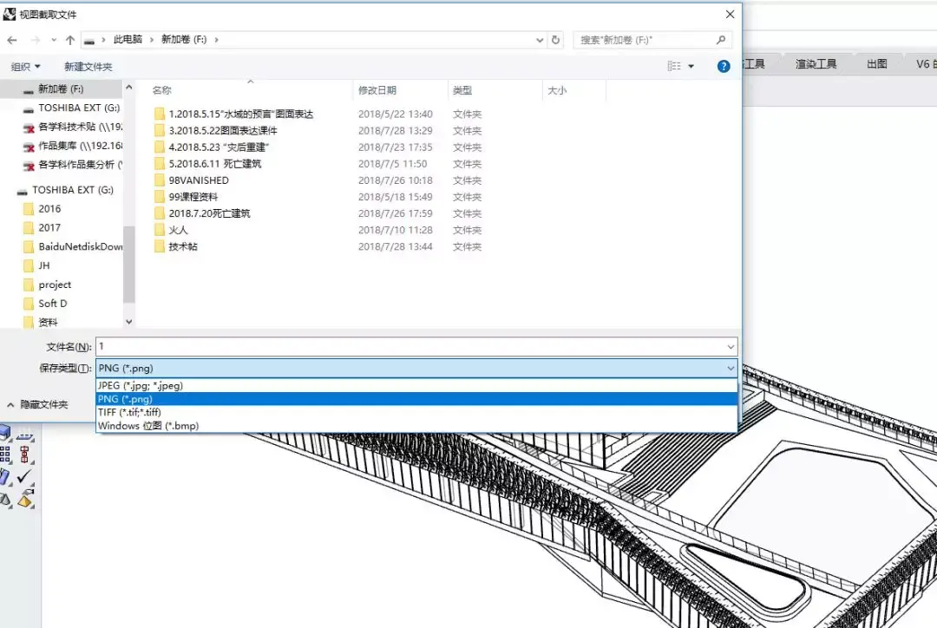The image size is (937, 628).
Task: Select the check objects checkmark tool
Action: point(24,476)
